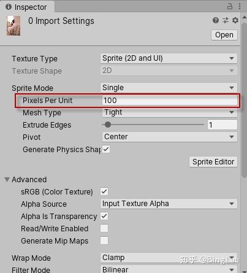Click the Inspector info icon
247x273 pixels.
[x=9, y=7]
